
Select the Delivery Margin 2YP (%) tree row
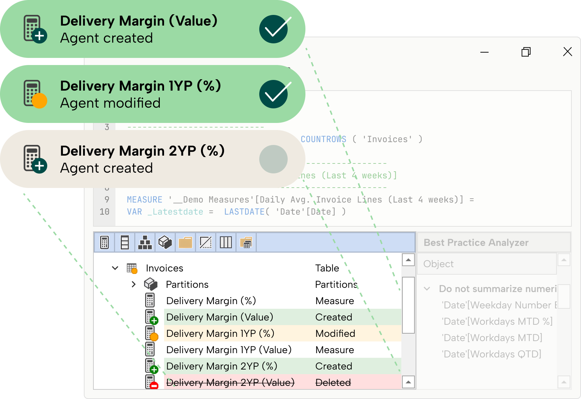(283, 366)
